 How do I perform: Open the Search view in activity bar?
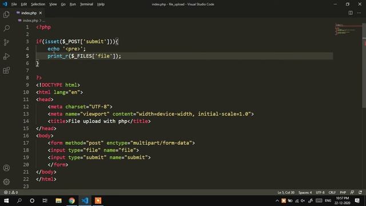6,28
